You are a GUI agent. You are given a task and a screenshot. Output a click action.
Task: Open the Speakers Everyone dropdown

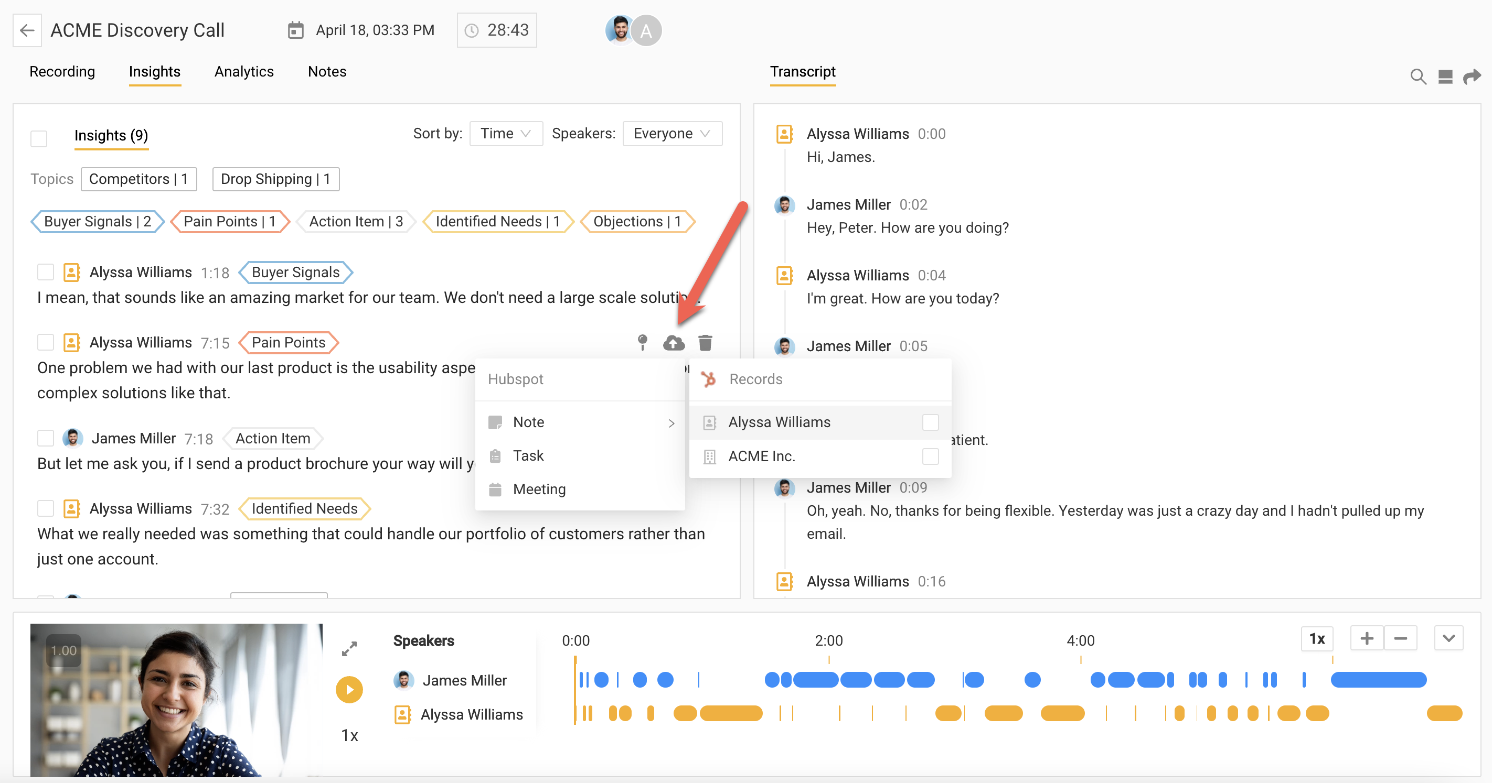(672, 134)
